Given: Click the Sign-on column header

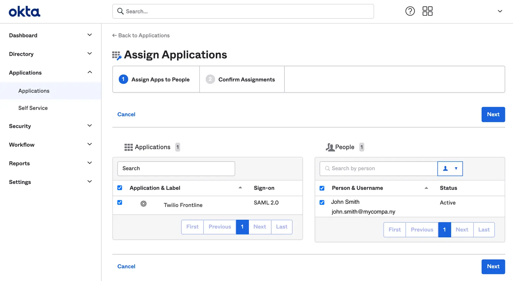Looking at the screenshot, I should coord(264,188).
